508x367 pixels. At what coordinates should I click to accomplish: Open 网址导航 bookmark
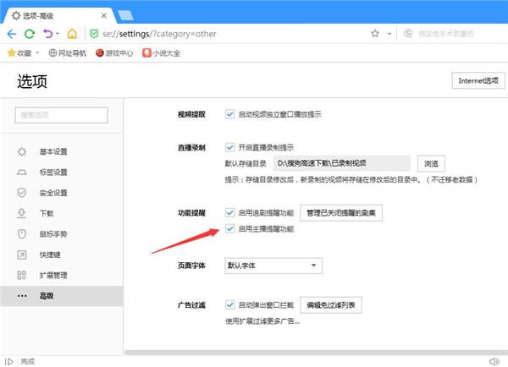click(x=68, y=52)
